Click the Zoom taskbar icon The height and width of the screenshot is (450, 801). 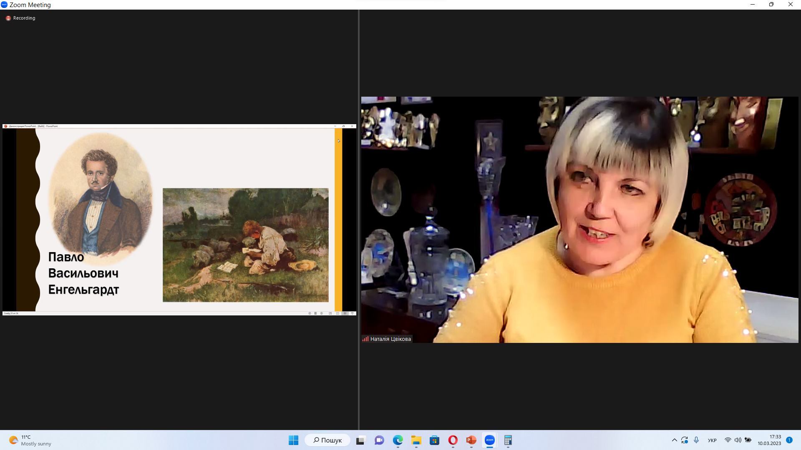point(489,440)
